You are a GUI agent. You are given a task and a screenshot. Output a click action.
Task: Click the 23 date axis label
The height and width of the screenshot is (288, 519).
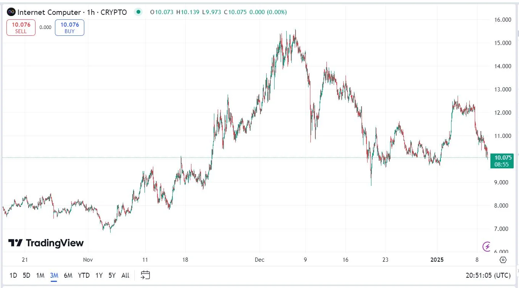coord(386,260)
